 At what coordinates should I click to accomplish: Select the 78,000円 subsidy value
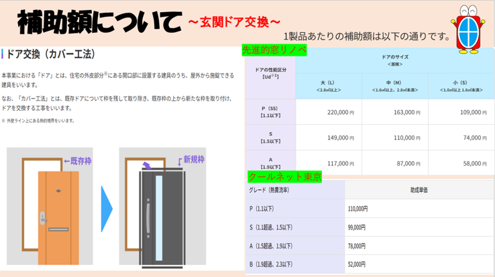[x=357, y=246]
